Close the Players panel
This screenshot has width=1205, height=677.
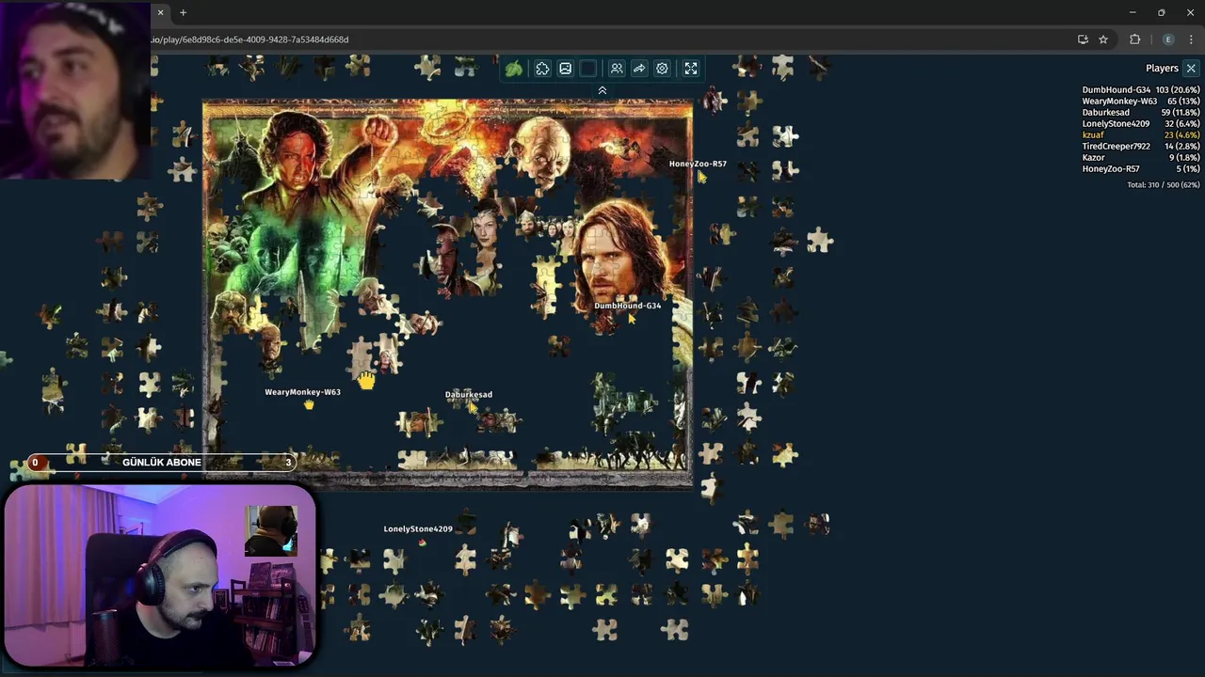[1191, 69]
